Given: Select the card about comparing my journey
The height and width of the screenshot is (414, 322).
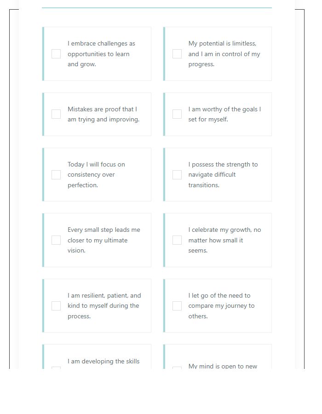Looking at the screenshot, I should point(218,305).
